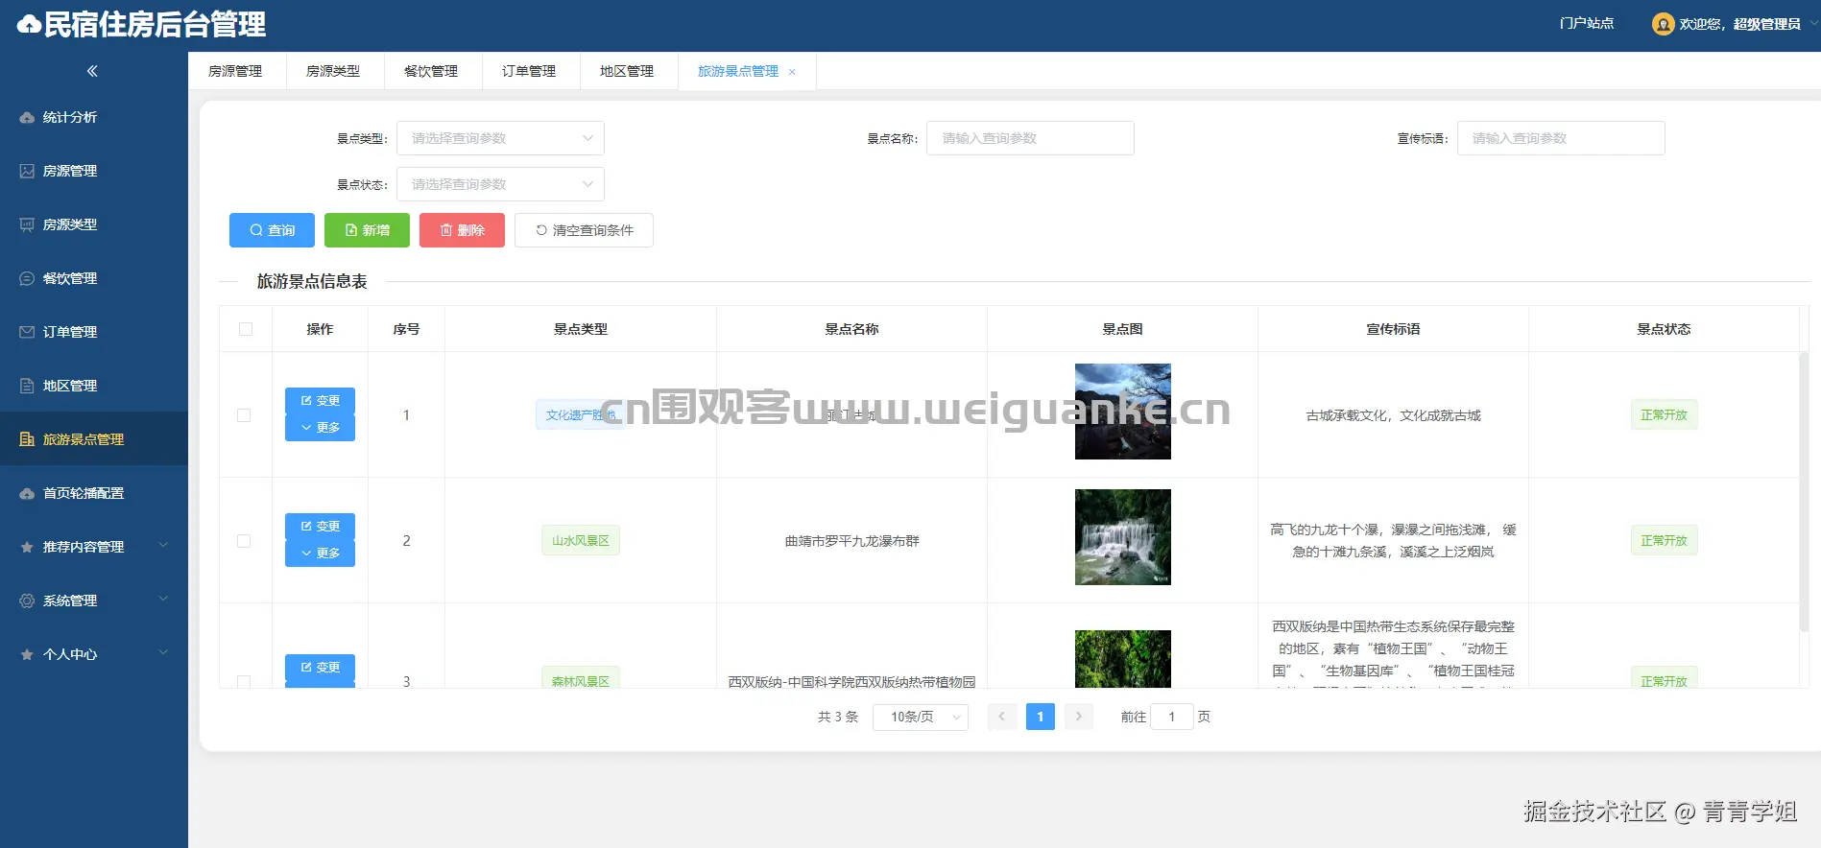Open the 10条/页 page size dropdown
1821x848 pixels.
coord(920,717)
